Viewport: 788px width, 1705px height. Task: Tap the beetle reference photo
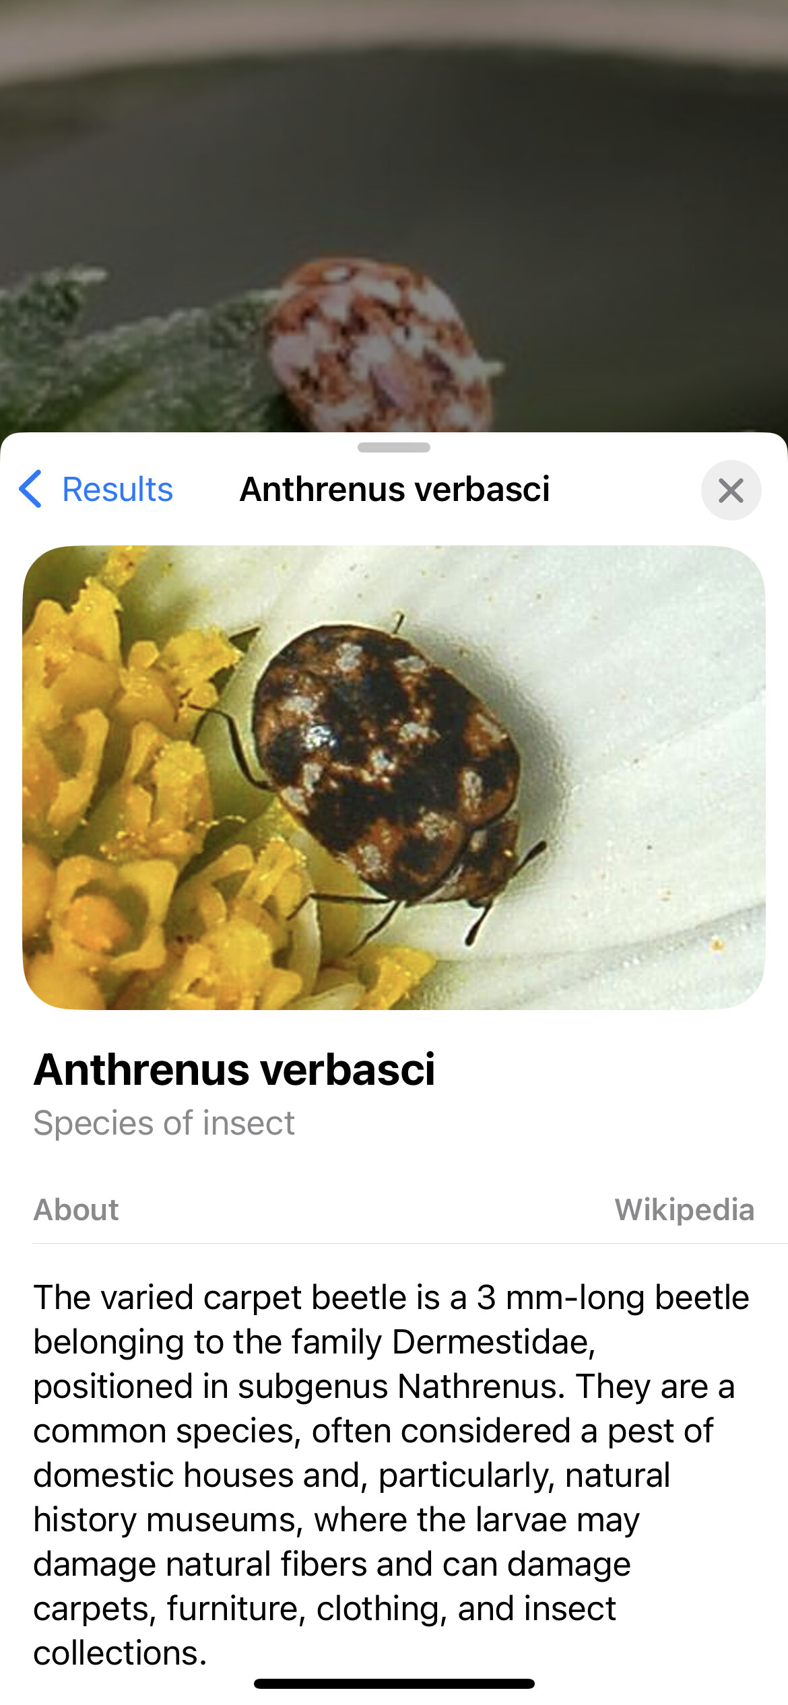pos(394,778)
